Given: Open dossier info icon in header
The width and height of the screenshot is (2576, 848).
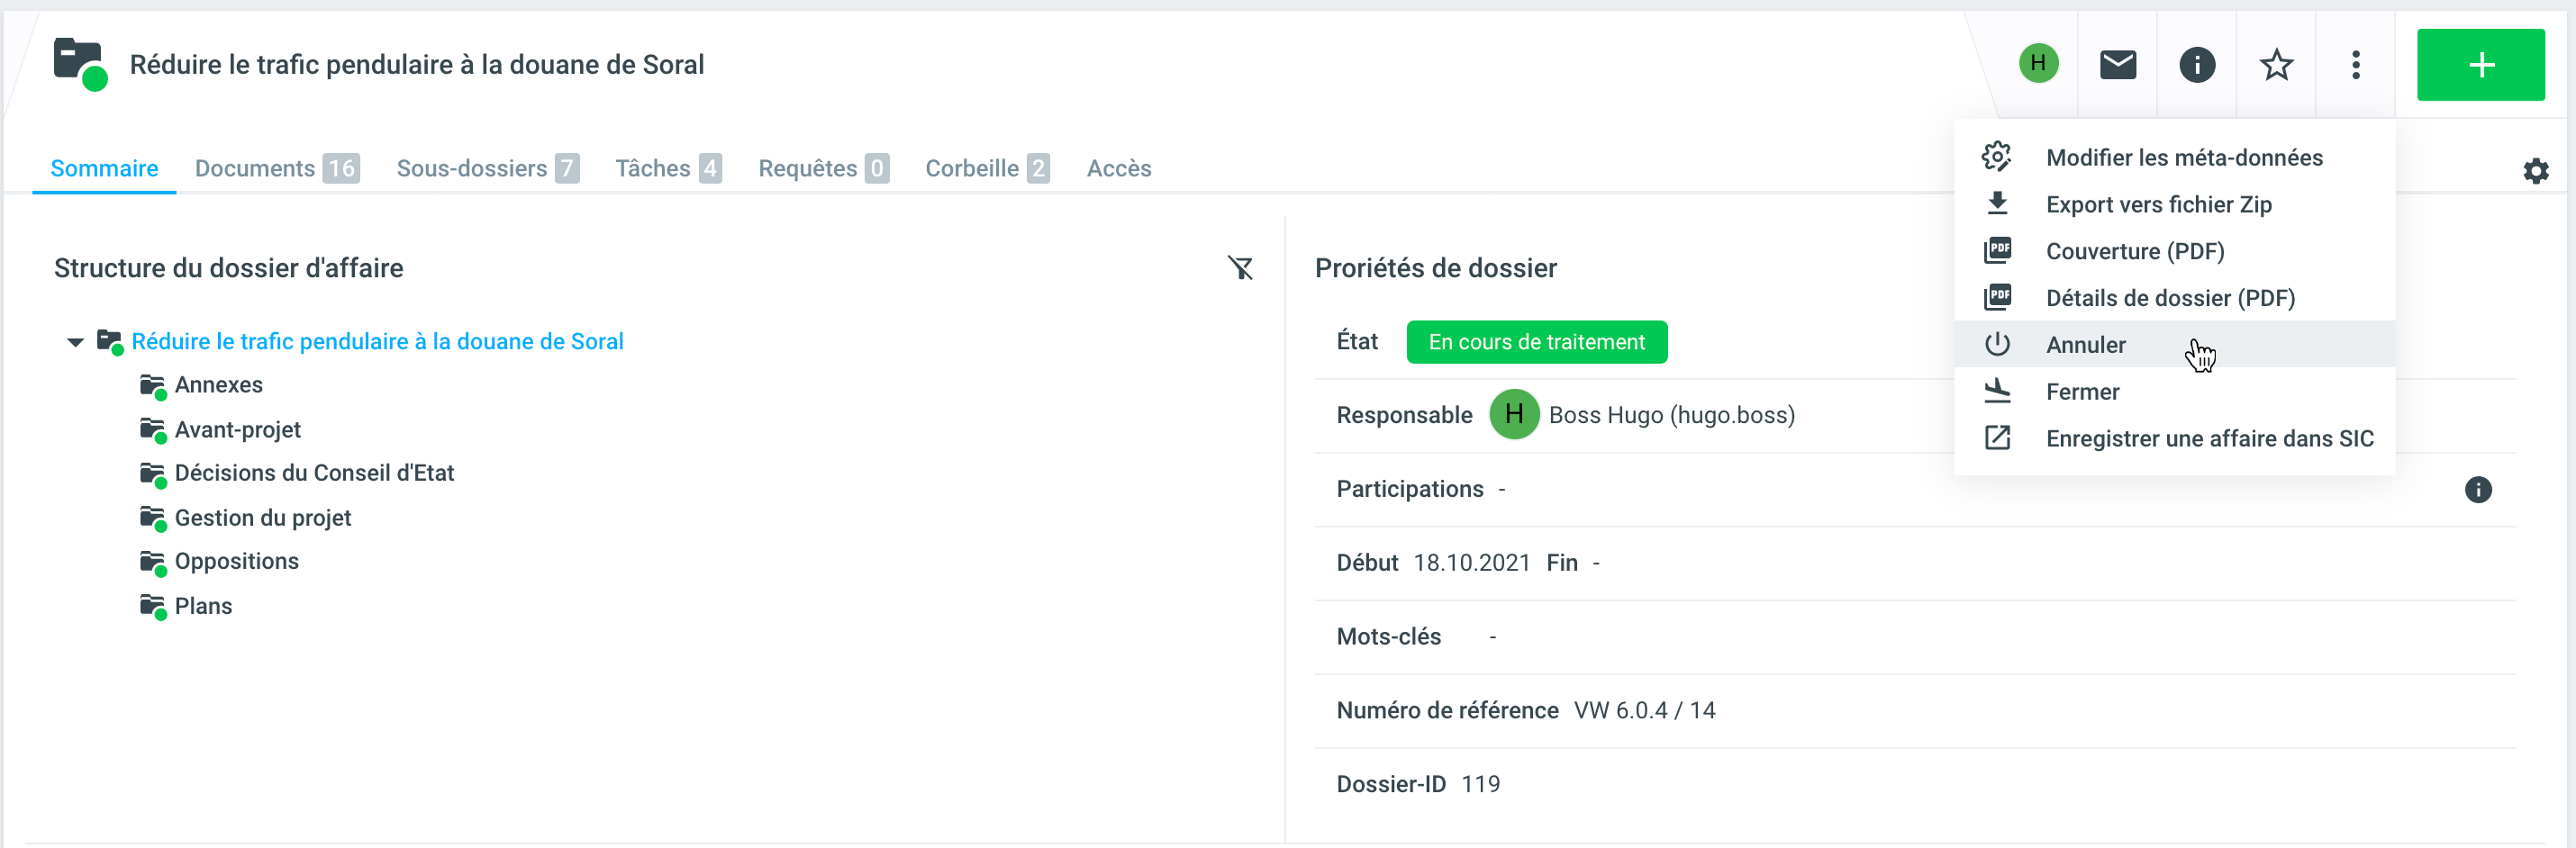Looking at the screenshot, I should 2196,65.
